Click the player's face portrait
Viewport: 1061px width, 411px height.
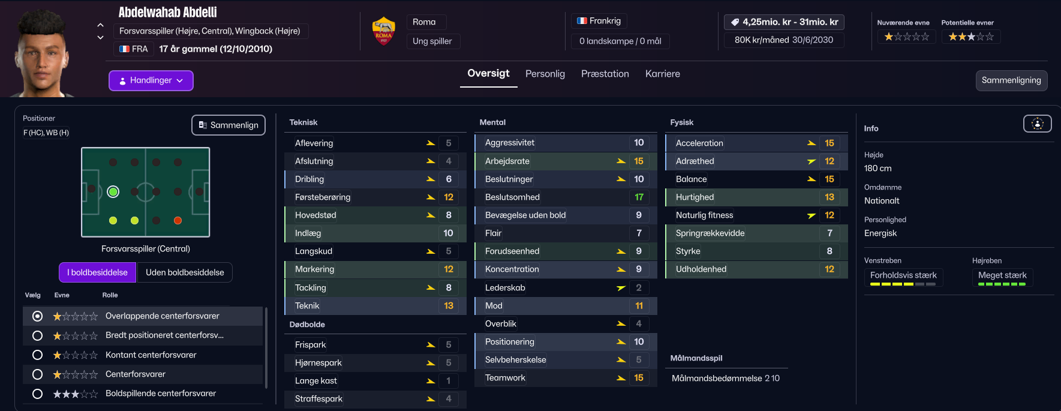coord(41,57)
